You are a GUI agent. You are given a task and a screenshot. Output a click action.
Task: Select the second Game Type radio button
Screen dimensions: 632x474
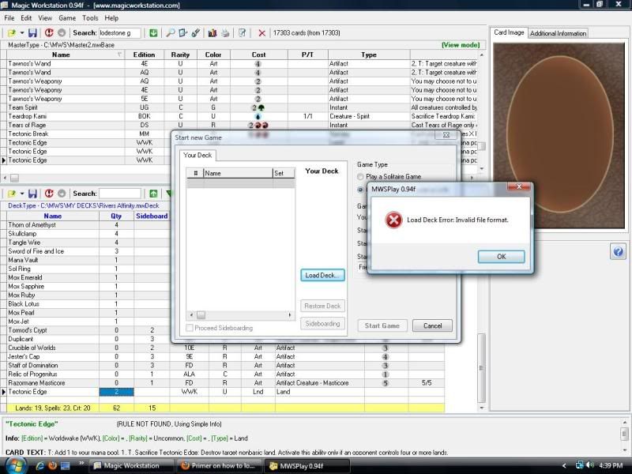click(x=360, y=190)
